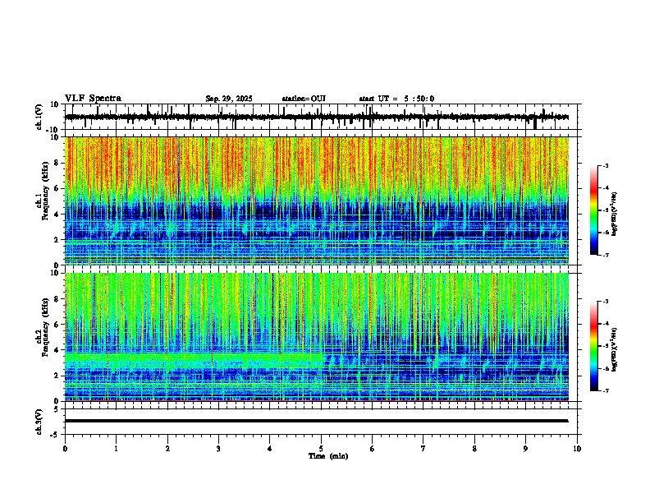Click the "-3" label on ch.1 colorbar

tap(606, 165)
